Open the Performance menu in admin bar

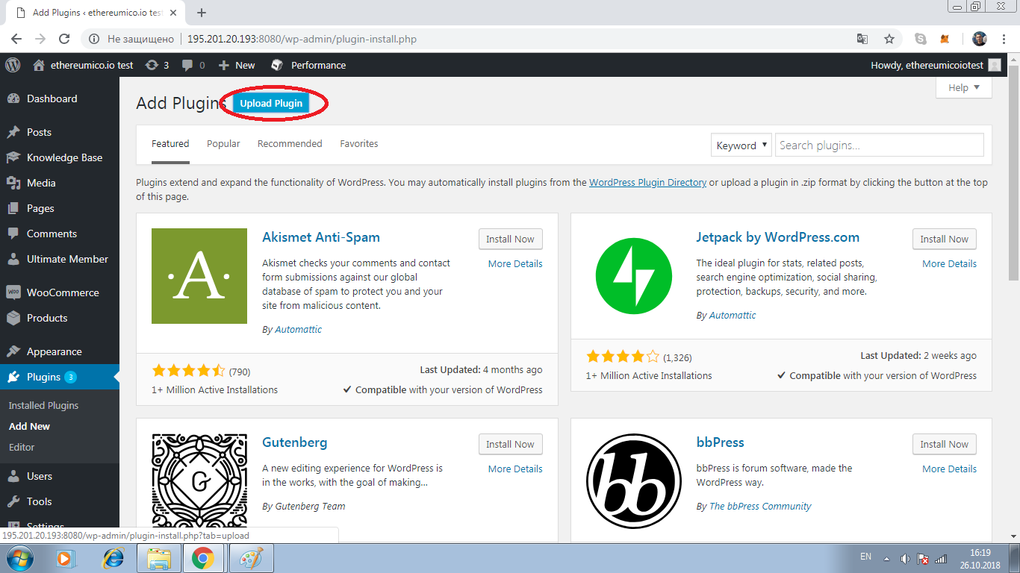[308, 65]
